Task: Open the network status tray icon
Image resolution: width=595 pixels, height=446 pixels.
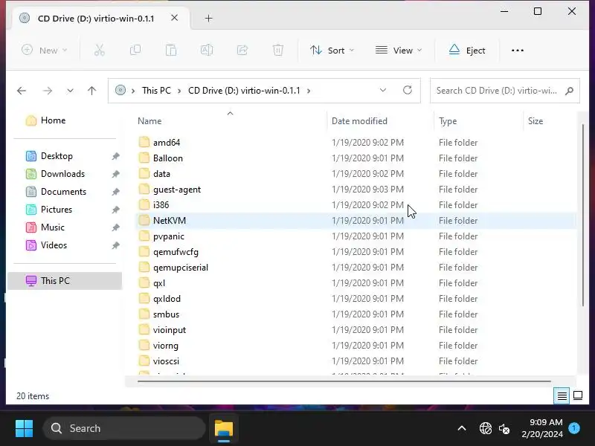Action: tap(486, 429)
